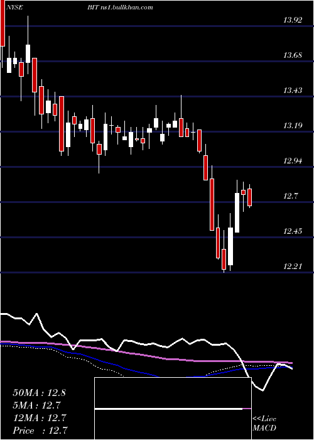Screen dimensions: 314x440
Task: Click the BIT ns1.bullkhan.com title text
Action: tap(120, 8)
